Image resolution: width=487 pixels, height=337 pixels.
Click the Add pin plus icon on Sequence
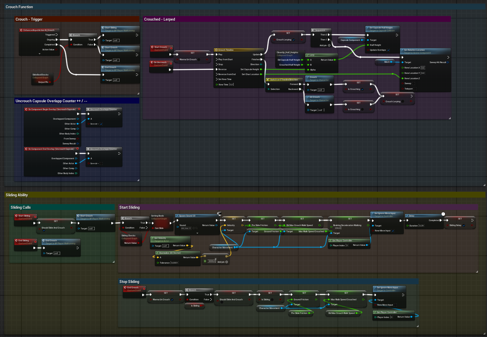tap(329, 45)
